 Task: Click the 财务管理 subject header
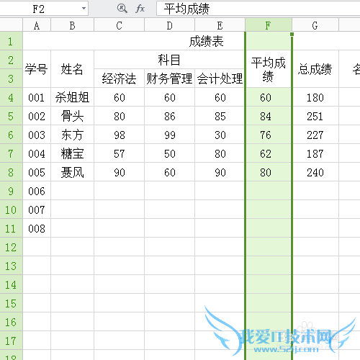[170, 78]
